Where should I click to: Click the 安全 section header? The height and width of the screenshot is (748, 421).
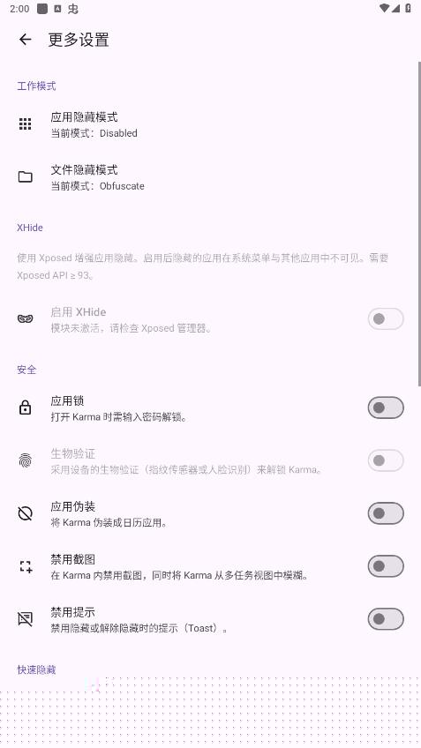(x=26, y=370)
